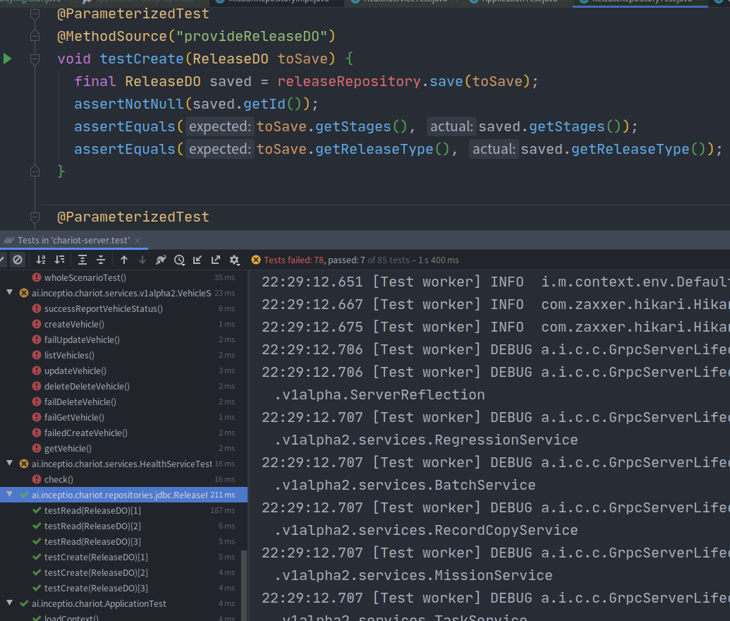Viewport: 730px width, 621px height.
Task: Sort test results by duration
Action: tap(60, 260)
